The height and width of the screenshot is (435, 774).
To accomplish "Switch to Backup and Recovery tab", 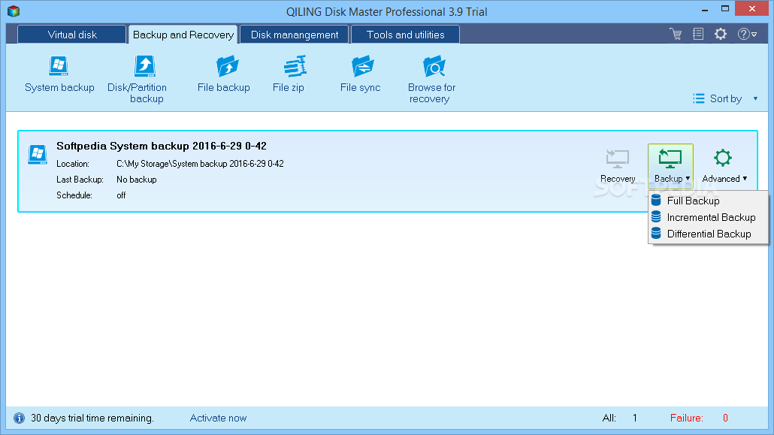I will [183, 35].
